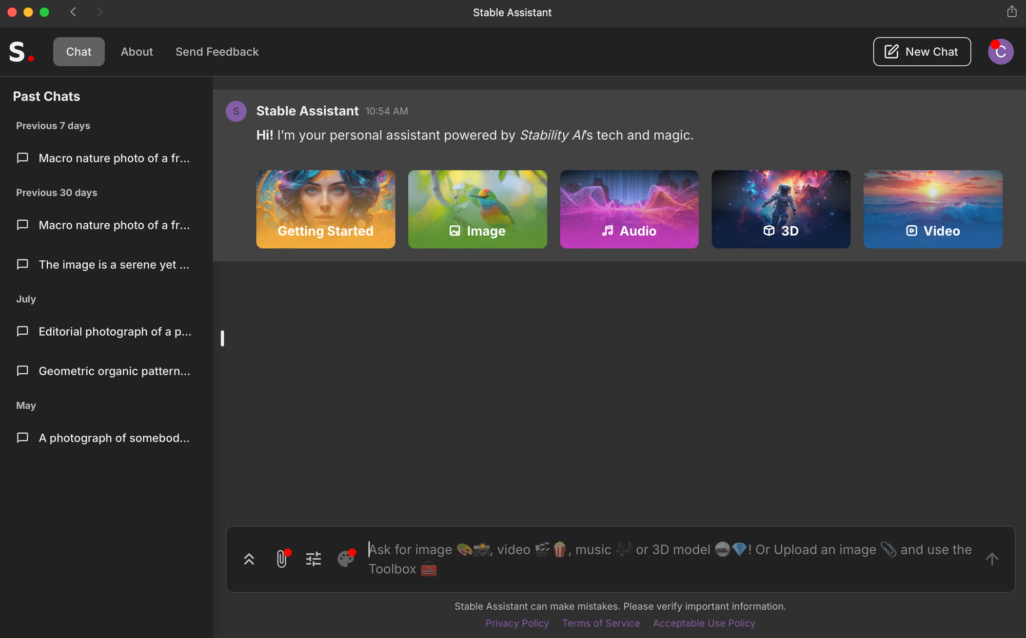Viewport: 1026px width, 638px height.
Task: Go back using the back navigation arrow
Action: coord(73,12)
